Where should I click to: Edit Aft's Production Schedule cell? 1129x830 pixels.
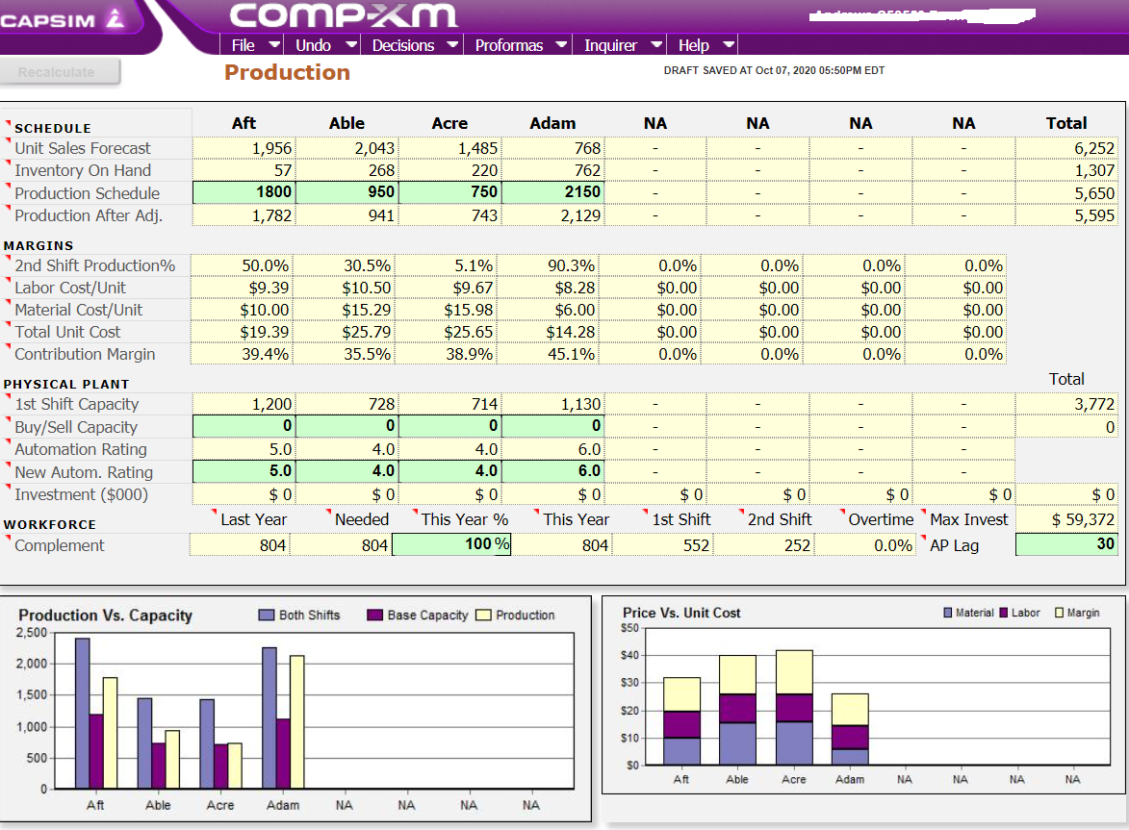pos(245,192)
